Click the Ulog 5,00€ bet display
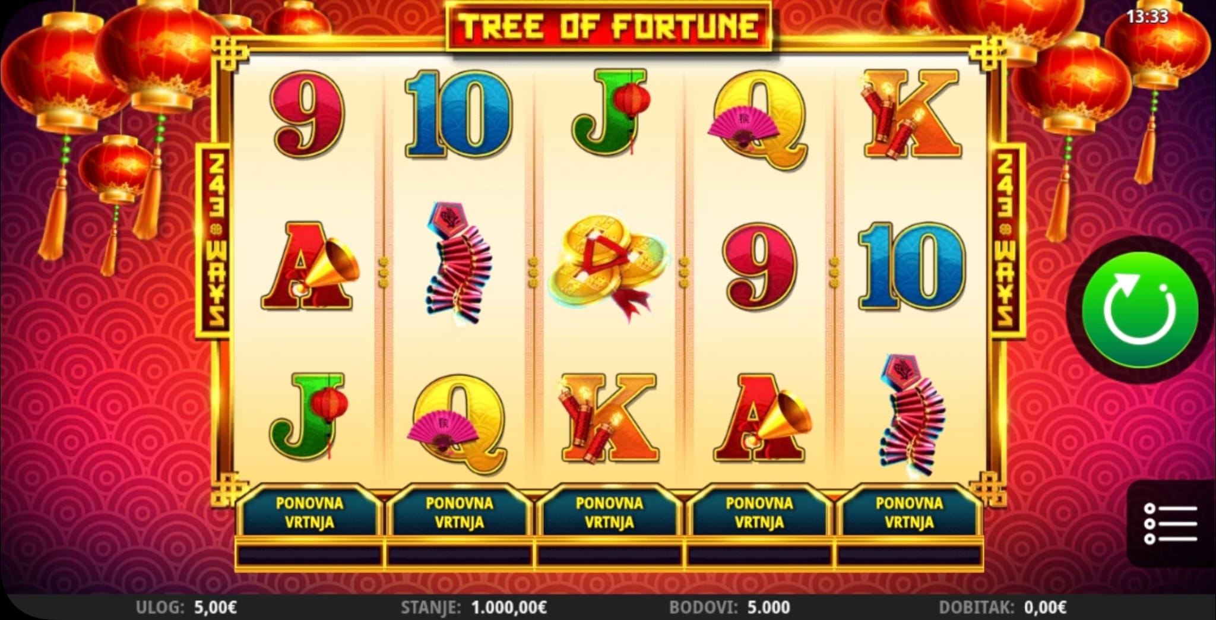 tap(186, 608)
